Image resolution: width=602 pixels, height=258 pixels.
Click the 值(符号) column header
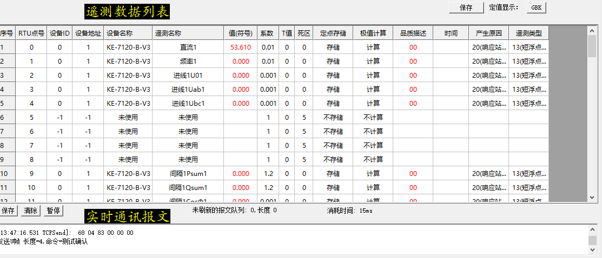pyautogui.click(x=241, y=33)
